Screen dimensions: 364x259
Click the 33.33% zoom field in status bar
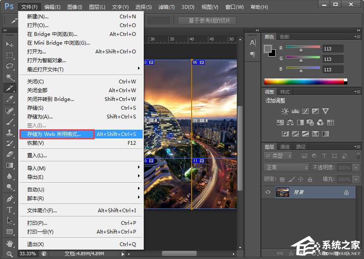coord(28,253)
